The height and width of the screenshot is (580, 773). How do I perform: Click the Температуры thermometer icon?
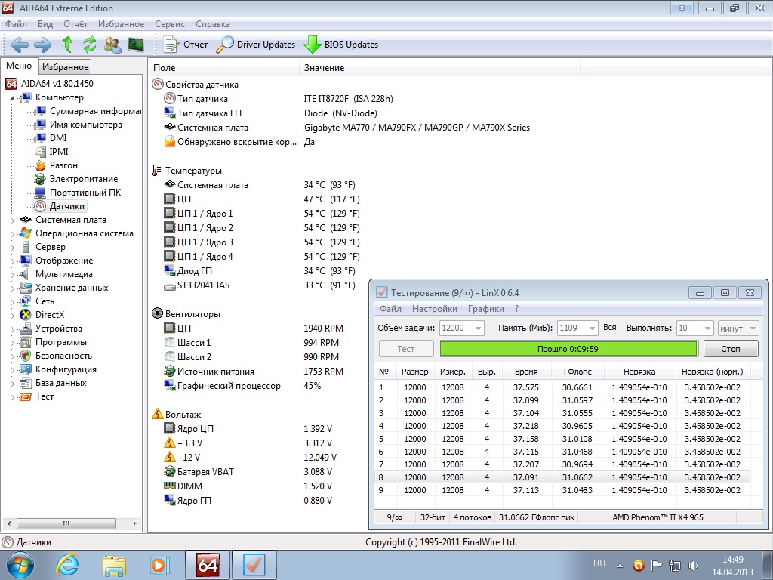tap(157, 171)
